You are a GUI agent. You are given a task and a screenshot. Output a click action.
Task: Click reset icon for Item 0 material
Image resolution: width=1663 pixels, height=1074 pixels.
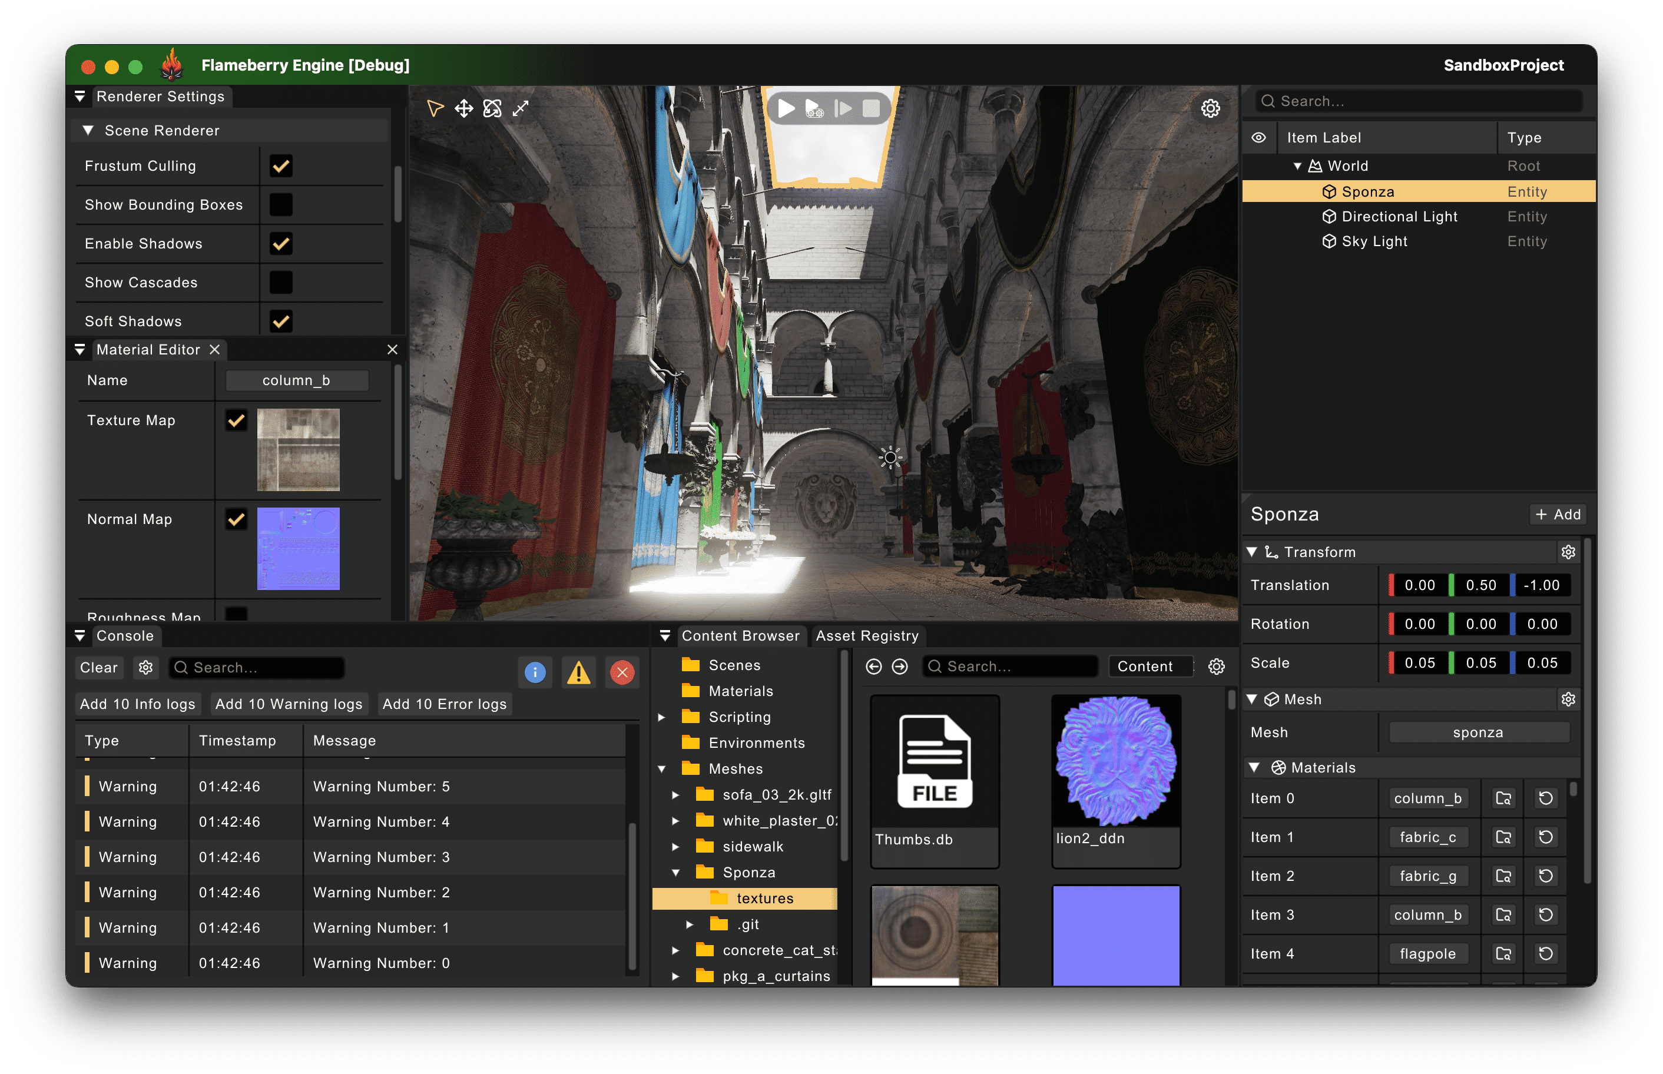[x=1545, y=798]
